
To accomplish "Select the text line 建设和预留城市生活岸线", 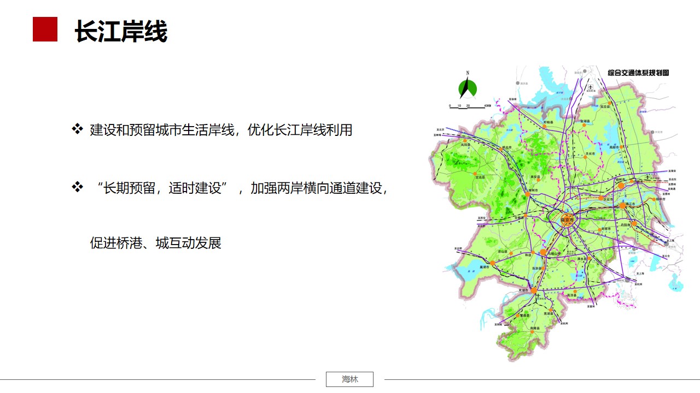I will 221,130.
